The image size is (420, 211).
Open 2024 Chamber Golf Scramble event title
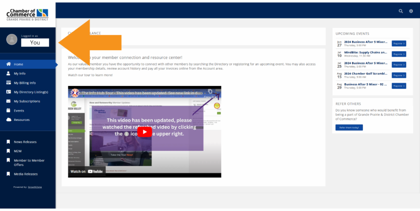[x=366, y=74]
